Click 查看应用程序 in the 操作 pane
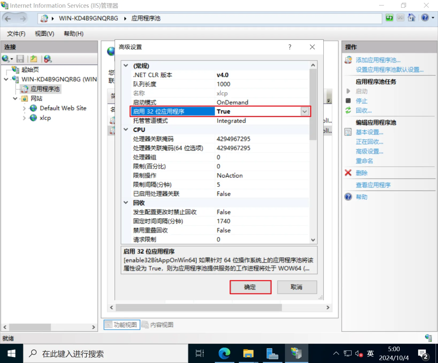438x363 pixels. click(373, 185)
